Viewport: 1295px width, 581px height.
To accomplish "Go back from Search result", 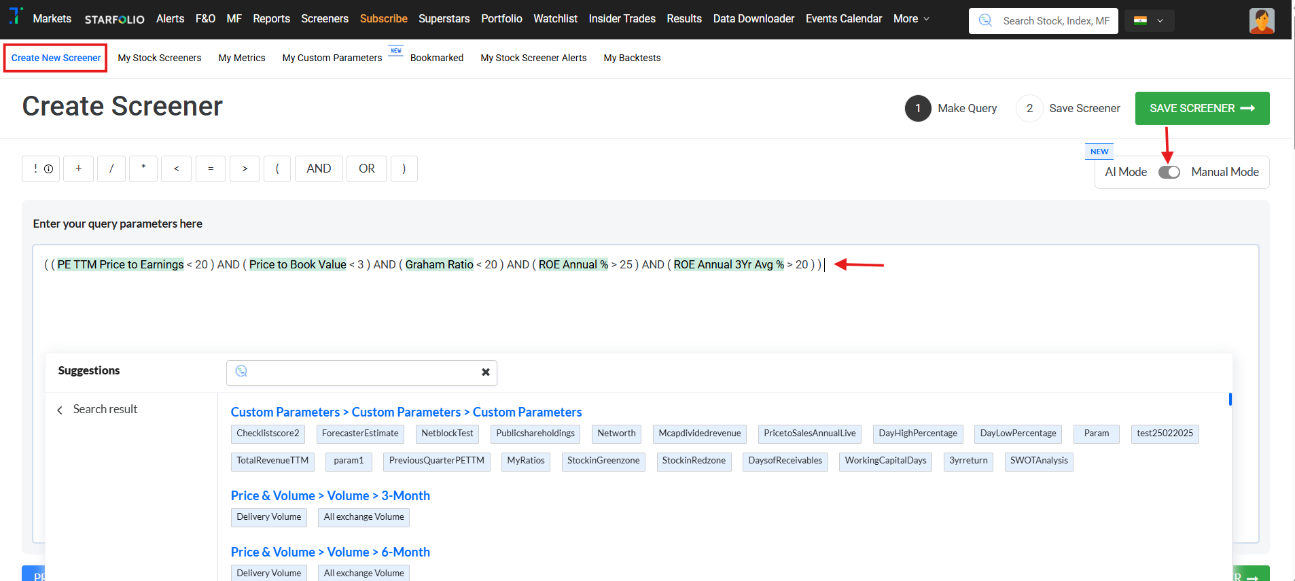I will 60,410.
